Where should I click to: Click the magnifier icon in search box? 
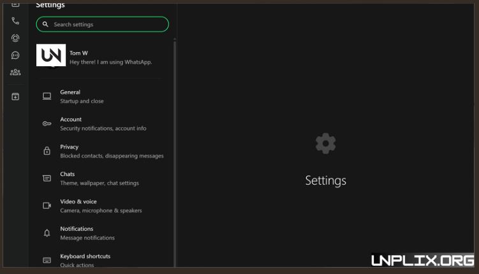click(45, 24)
